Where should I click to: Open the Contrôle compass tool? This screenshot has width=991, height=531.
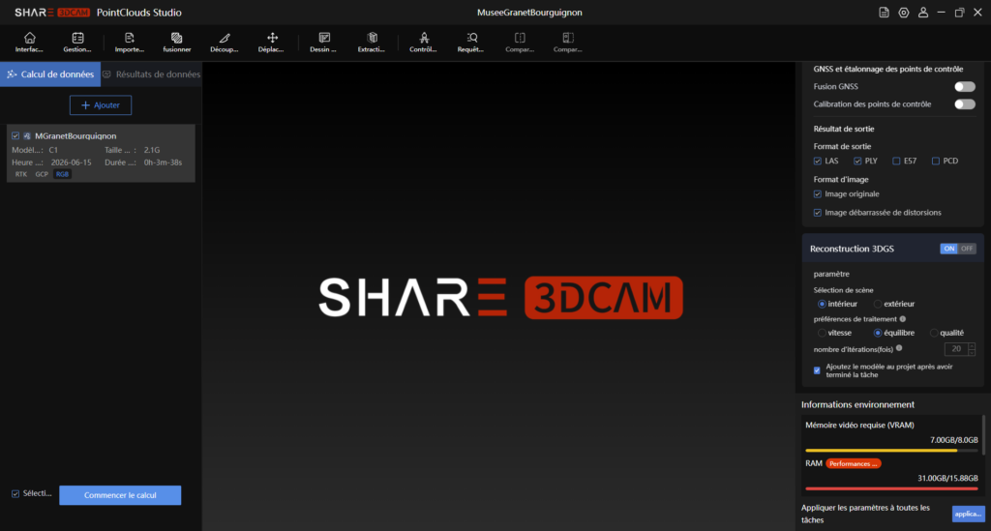[424, 43]
